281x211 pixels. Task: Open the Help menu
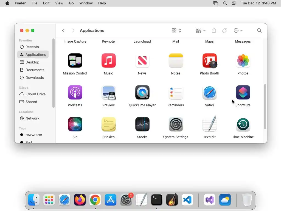tap(102, 3)
